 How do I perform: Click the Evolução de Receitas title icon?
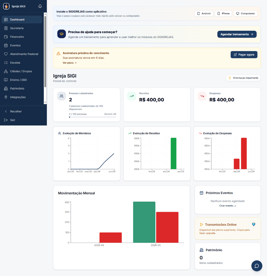pyautogui.click(x=130, y=133)
